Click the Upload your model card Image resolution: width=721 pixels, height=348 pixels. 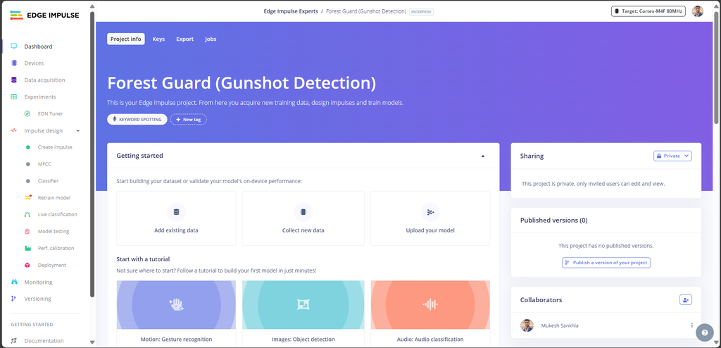point(430,218)
